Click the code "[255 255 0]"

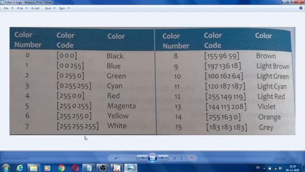click(x=74, y=116)
